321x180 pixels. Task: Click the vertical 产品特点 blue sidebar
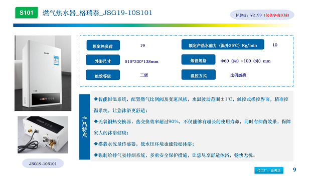pyautogui.click(x=85, y=126)
